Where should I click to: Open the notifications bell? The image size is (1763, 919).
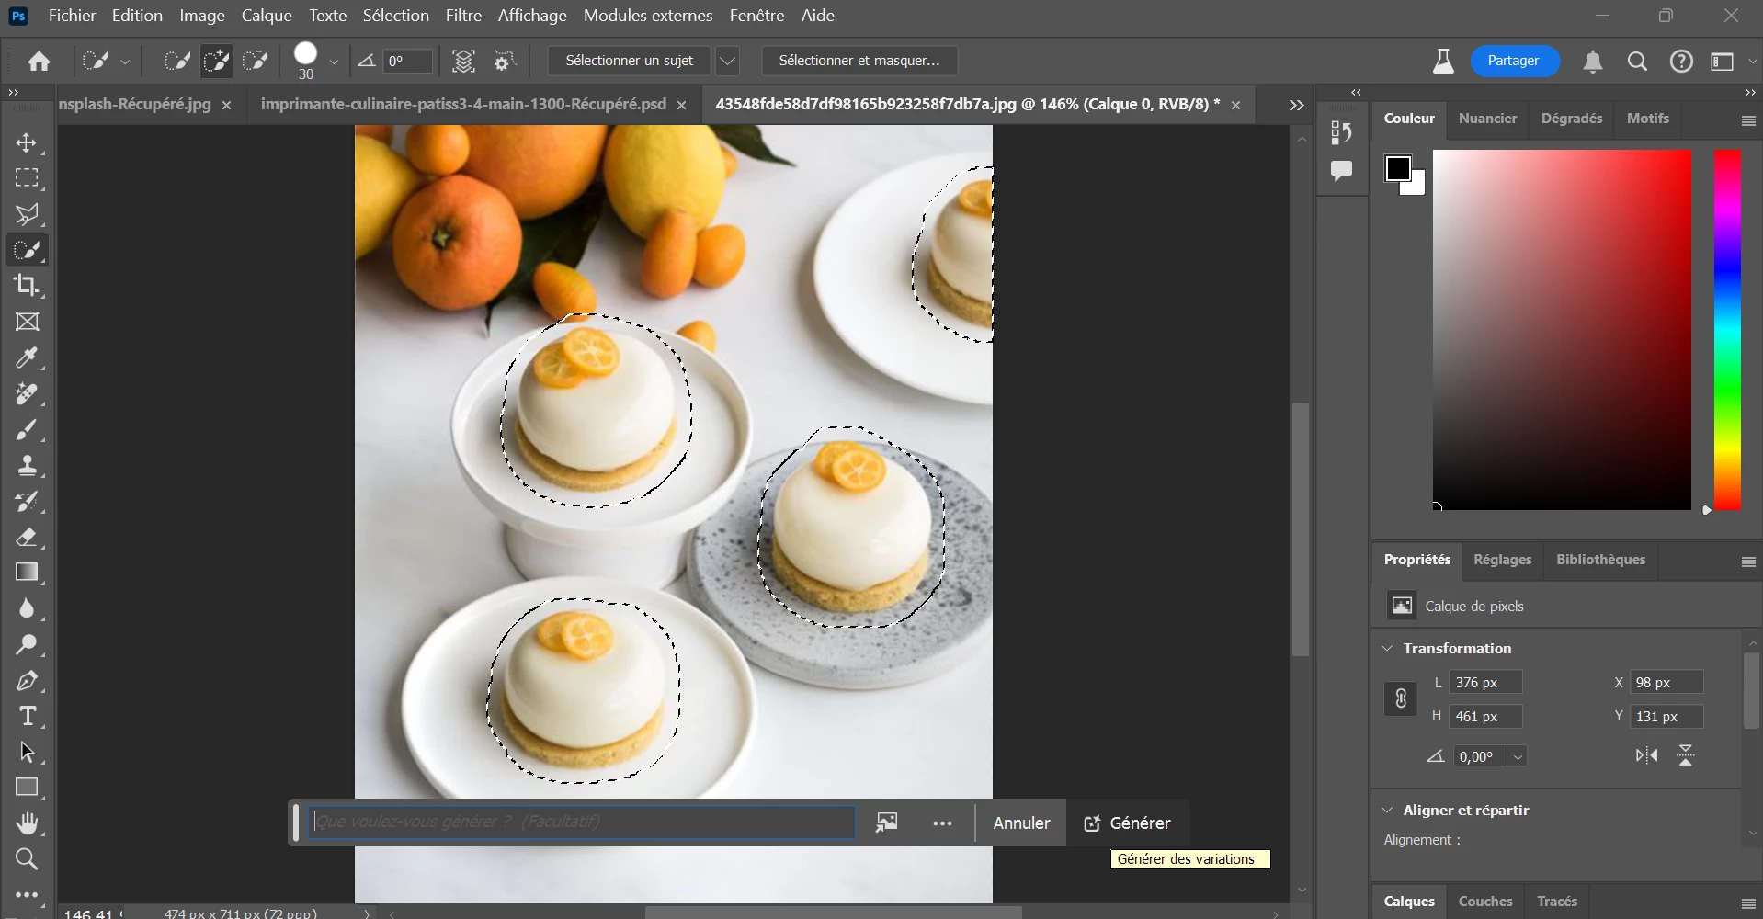pyautogui.click(x=1593, y=62)
